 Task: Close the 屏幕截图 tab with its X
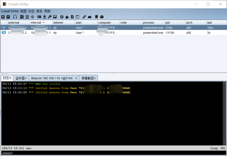point(95,78)
